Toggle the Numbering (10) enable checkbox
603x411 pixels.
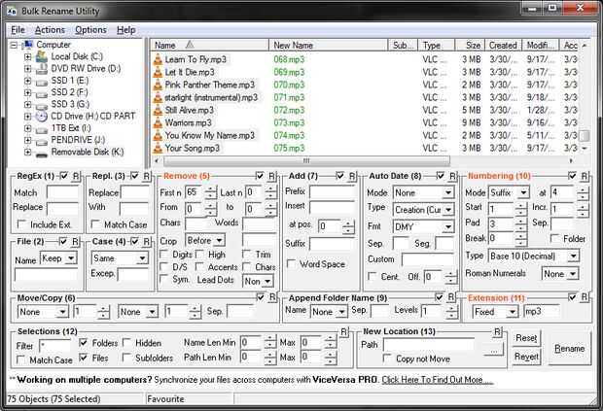(x=572, y=176)
